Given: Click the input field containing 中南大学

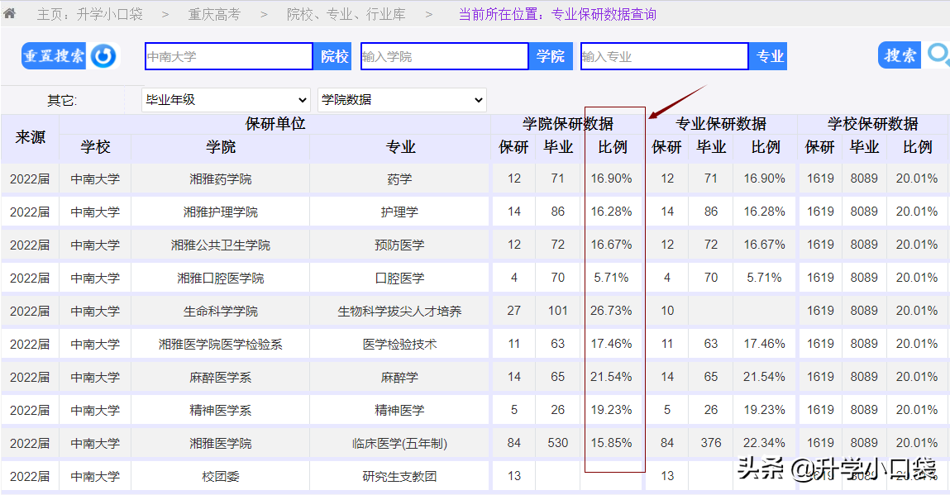Looking at the screenshot, I should pyautogui.click(x=228, y=55).
